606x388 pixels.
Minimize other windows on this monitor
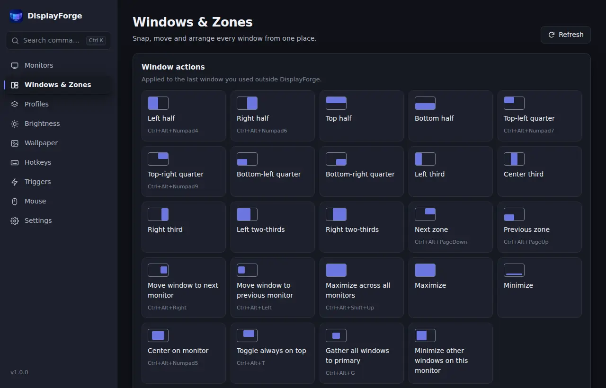[451, 353]
